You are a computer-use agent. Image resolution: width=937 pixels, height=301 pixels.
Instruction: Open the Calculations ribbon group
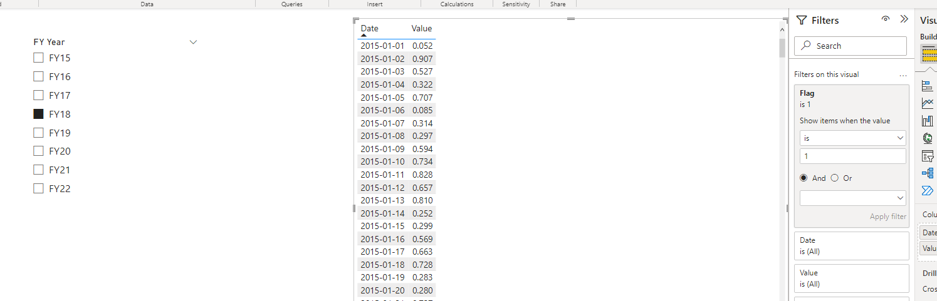pos(457,4)
